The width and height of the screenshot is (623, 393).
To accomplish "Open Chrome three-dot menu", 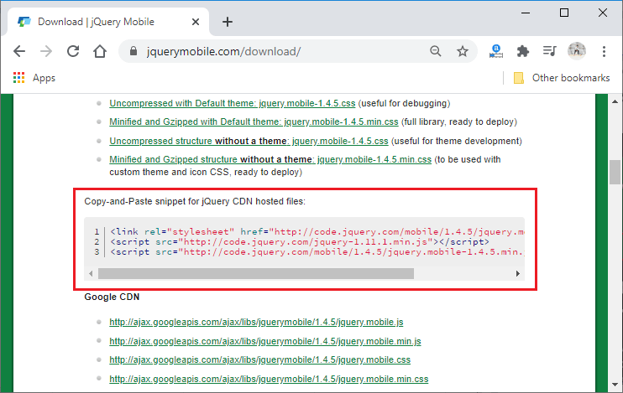I will click(604, 51).
